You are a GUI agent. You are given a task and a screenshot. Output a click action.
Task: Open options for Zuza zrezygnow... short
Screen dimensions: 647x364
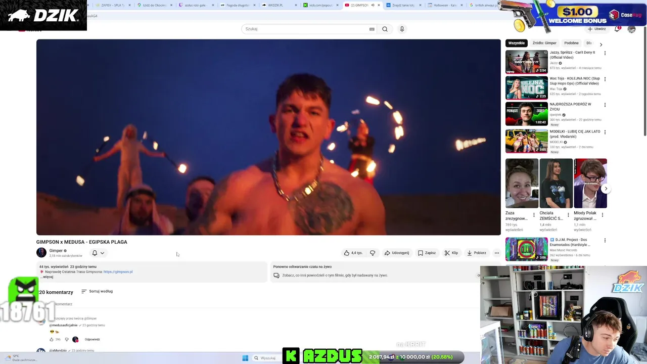click(x=534, y=215)
